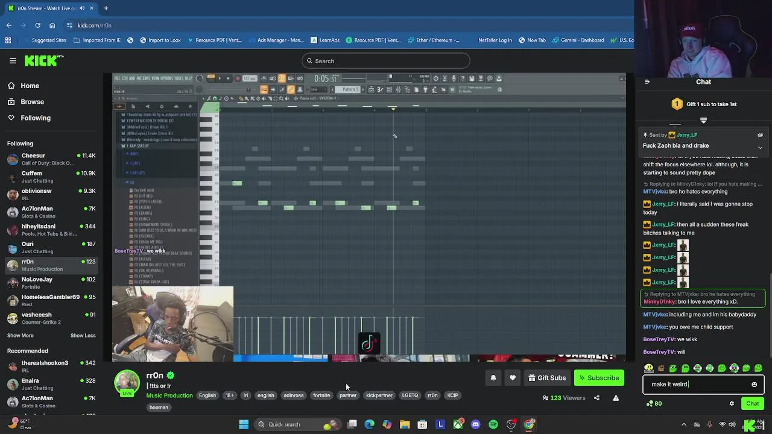Go back in the browser
This screenshot has height=434, width=772.
[x=8, y=25]
